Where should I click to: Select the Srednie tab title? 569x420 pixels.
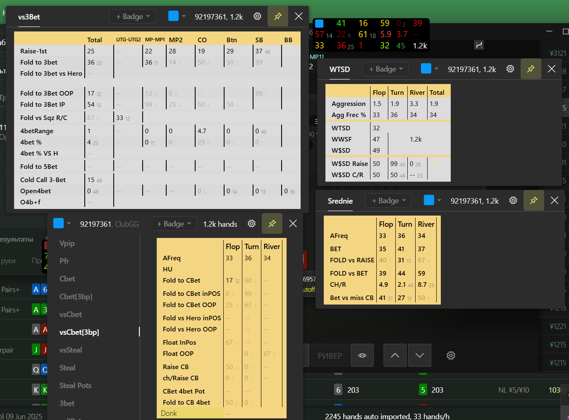340,201
